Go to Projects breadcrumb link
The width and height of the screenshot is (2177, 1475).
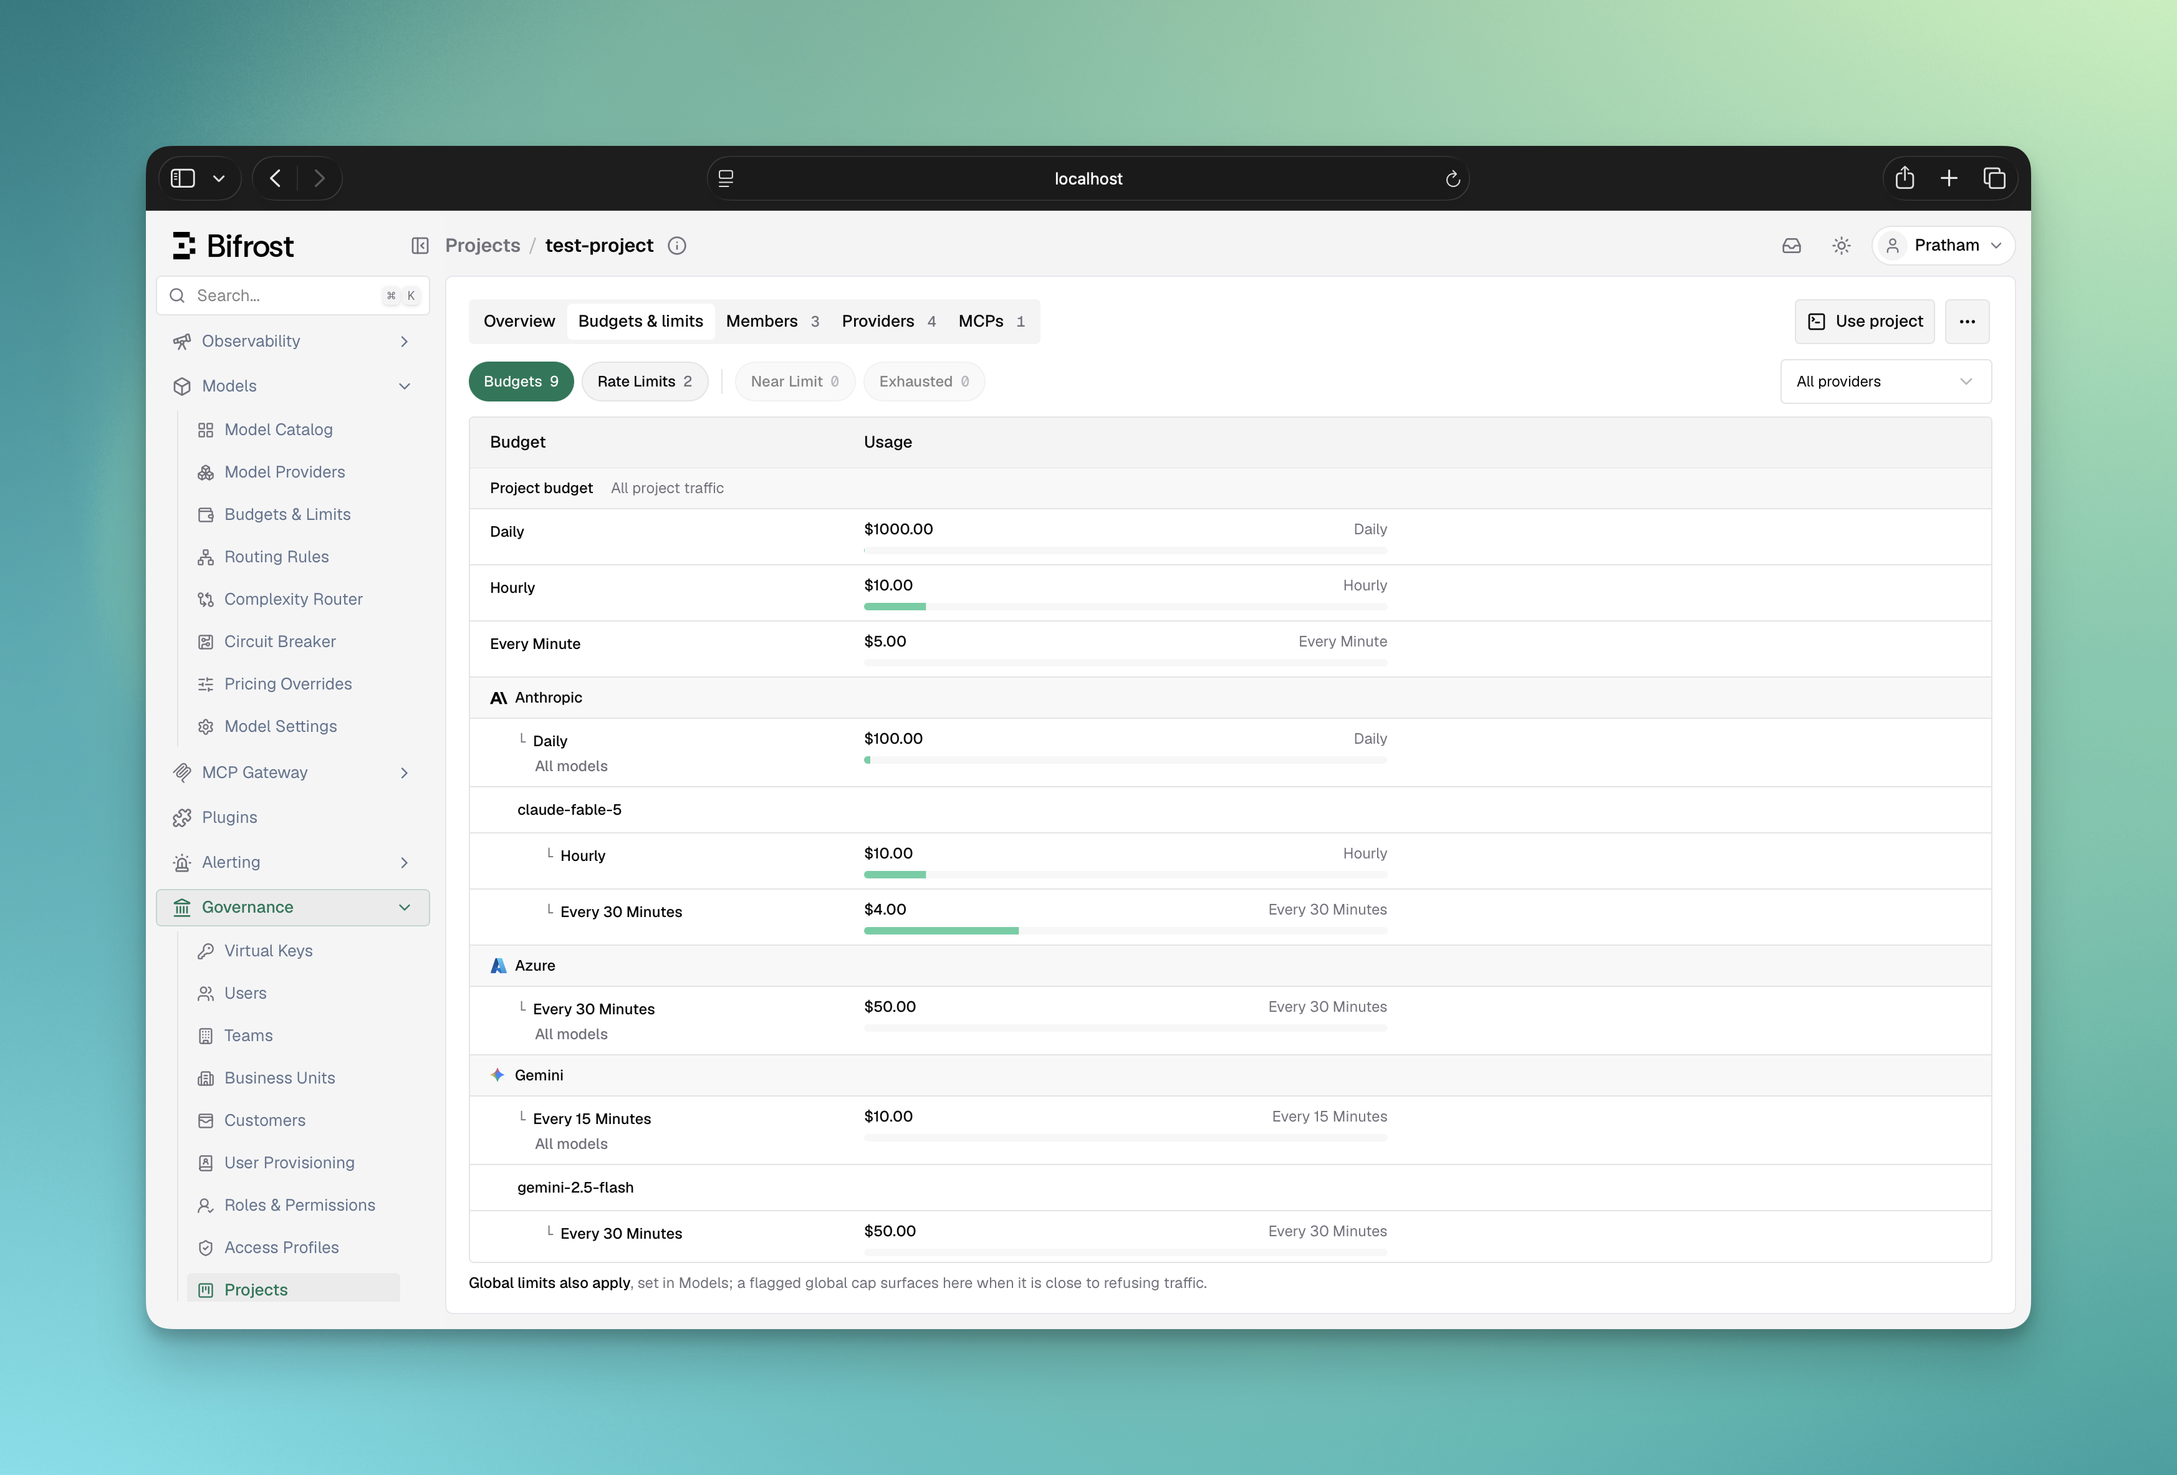tap(483, 246)
